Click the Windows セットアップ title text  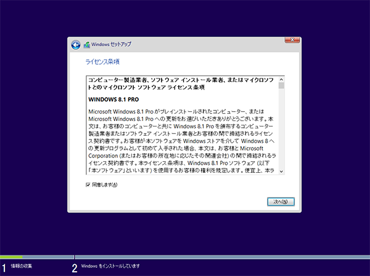111,44
